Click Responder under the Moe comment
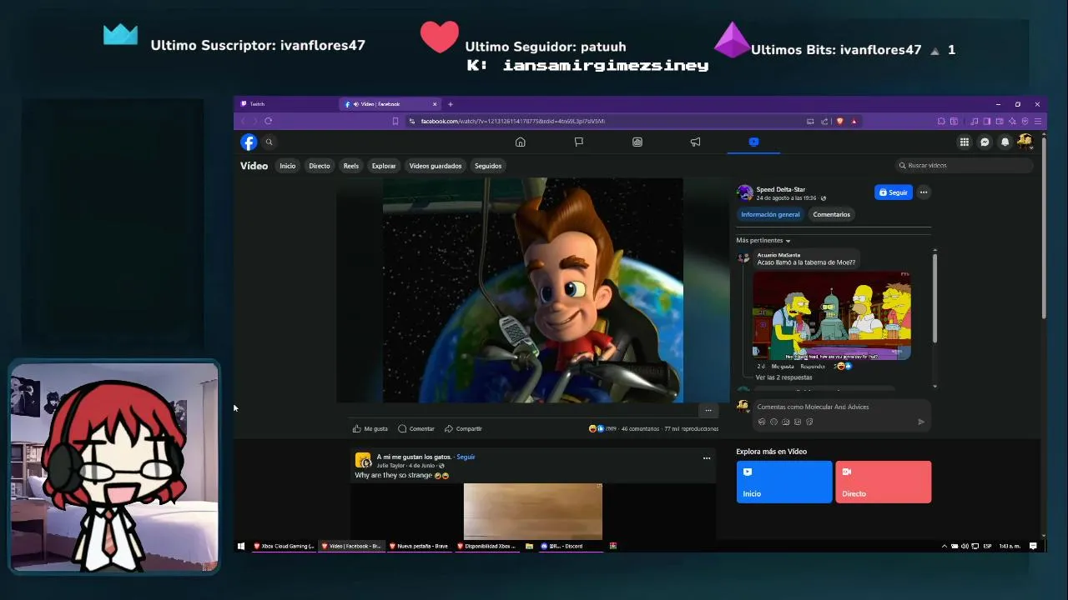This screenshot has width=1068, height=600. (x=813, y=366)
